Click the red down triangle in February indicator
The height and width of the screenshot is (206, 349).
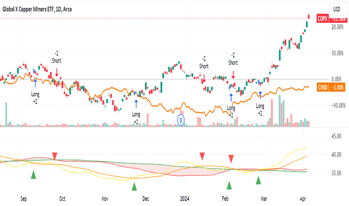tap(231, 159)
